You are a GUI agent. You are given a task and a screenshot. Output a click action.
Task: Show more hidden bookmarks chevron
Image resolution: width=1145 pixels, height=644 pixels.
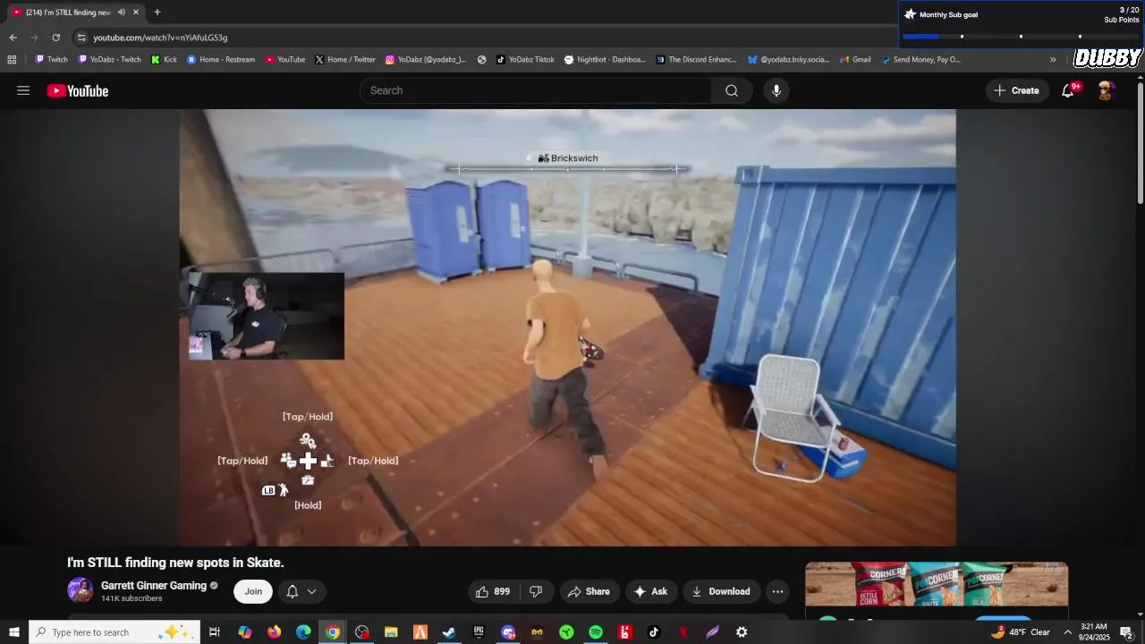pos(1053,60)
